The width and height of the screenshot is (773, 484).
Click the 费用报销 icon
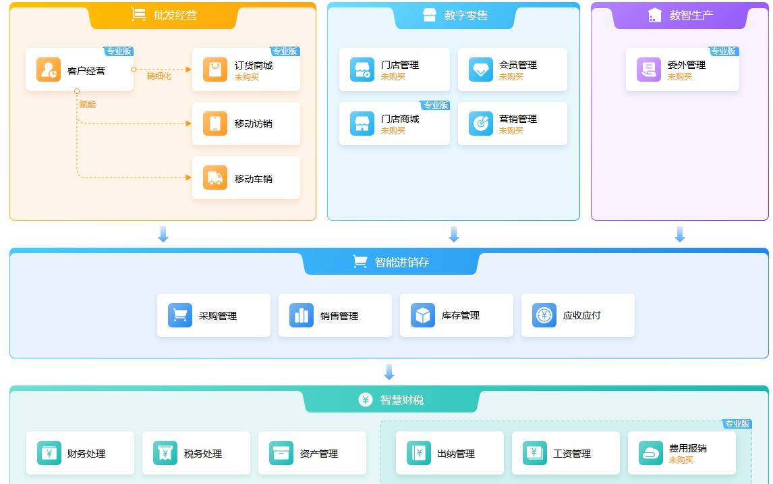651,453
